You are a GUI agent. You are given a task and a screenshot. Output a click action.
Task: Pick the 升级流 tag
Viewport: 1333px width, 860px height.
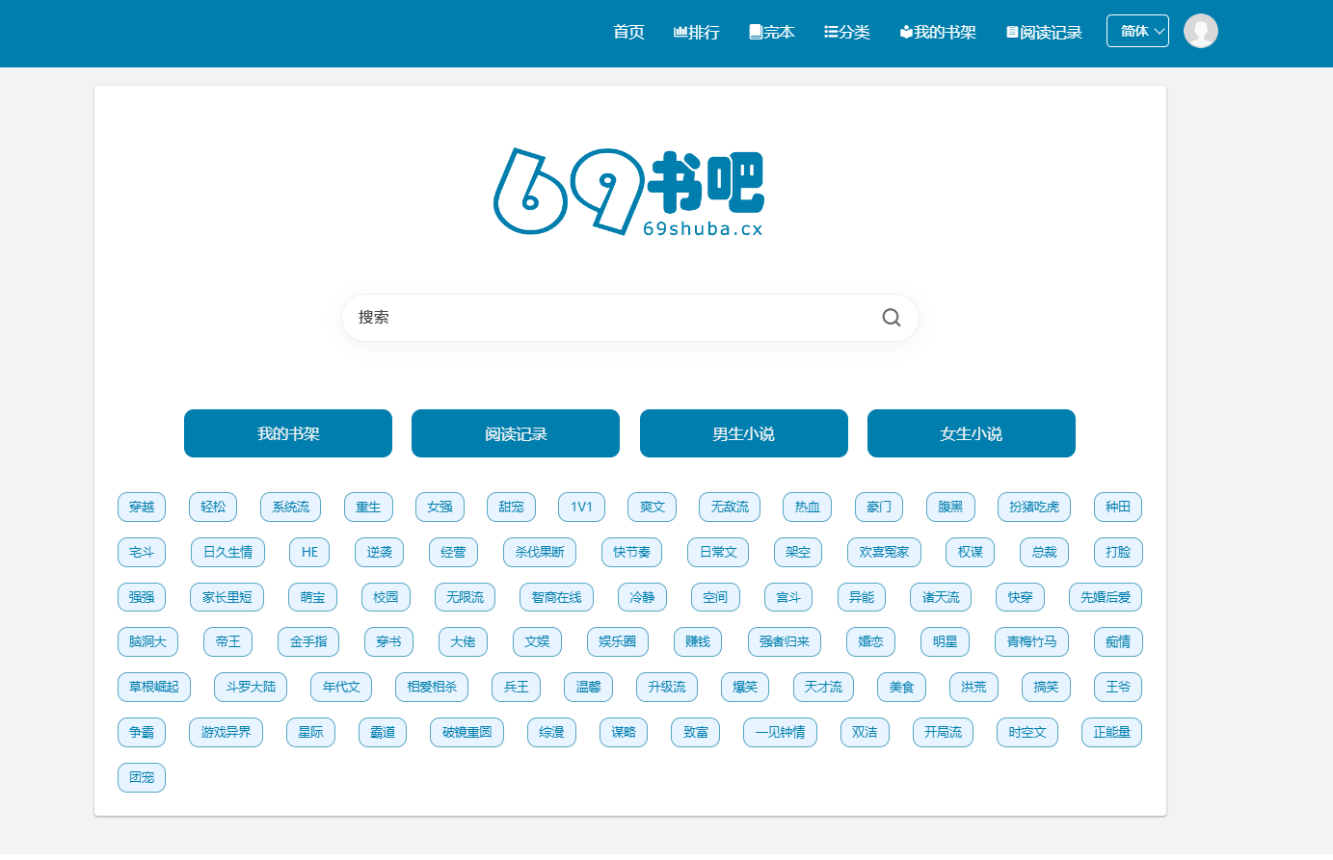click(x=667, y=687)
